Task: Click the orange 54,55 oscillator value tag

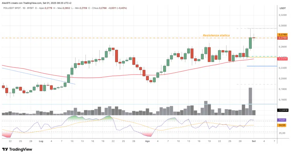Action: (283, 125)
